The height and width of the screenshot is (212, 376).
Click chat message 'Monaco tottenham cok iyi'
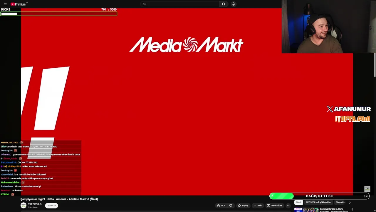(x=28, y=186)
